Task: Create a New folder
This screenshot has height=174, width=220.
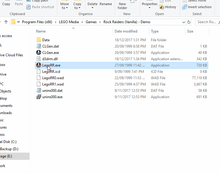Action: [x=122, y=6]
